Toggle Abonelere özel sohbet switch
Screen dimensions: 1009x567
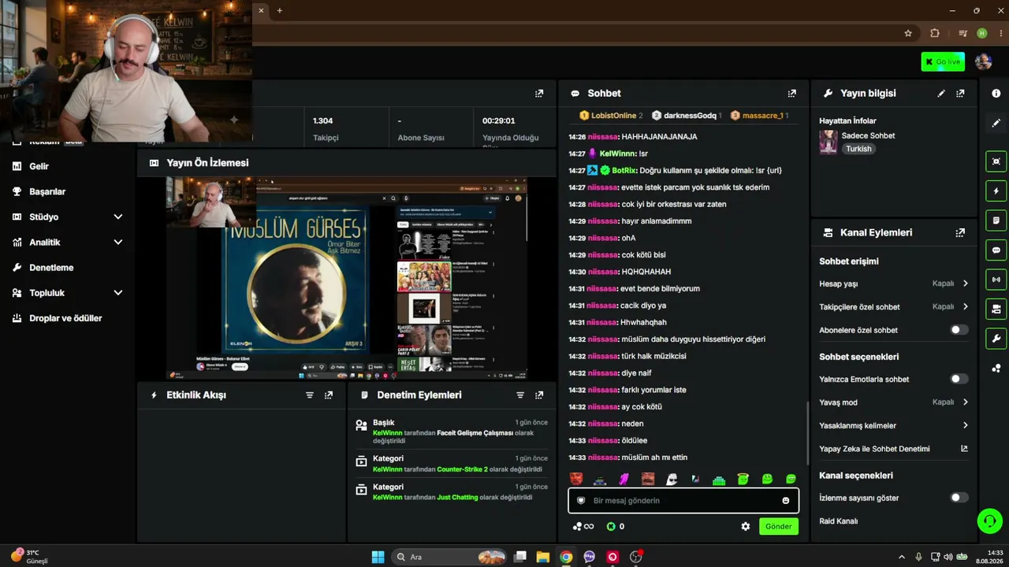pos(959,330)
